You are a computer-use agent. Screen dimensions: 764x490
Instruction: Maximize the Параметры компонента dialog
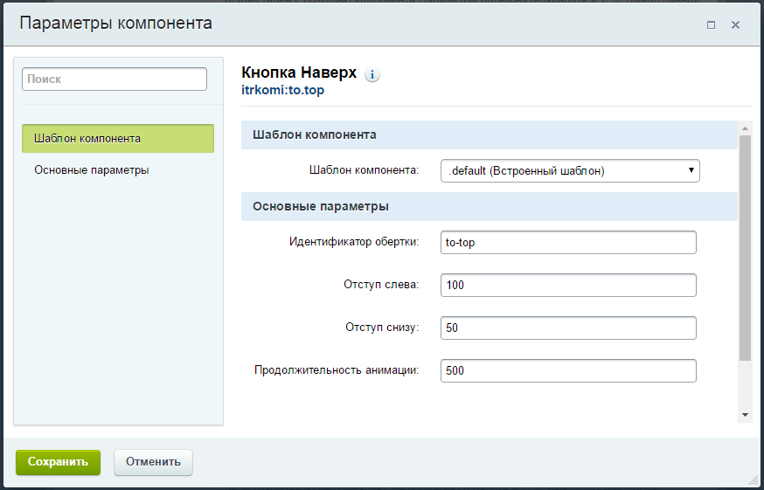tap(711, 24)
